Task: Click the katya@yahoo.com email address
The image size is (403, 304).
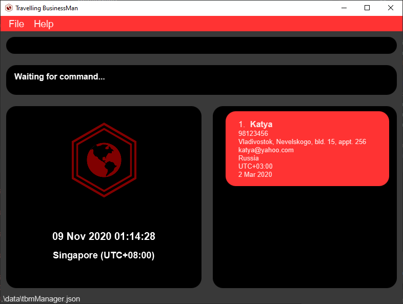Action: click(x=266, y=150)
